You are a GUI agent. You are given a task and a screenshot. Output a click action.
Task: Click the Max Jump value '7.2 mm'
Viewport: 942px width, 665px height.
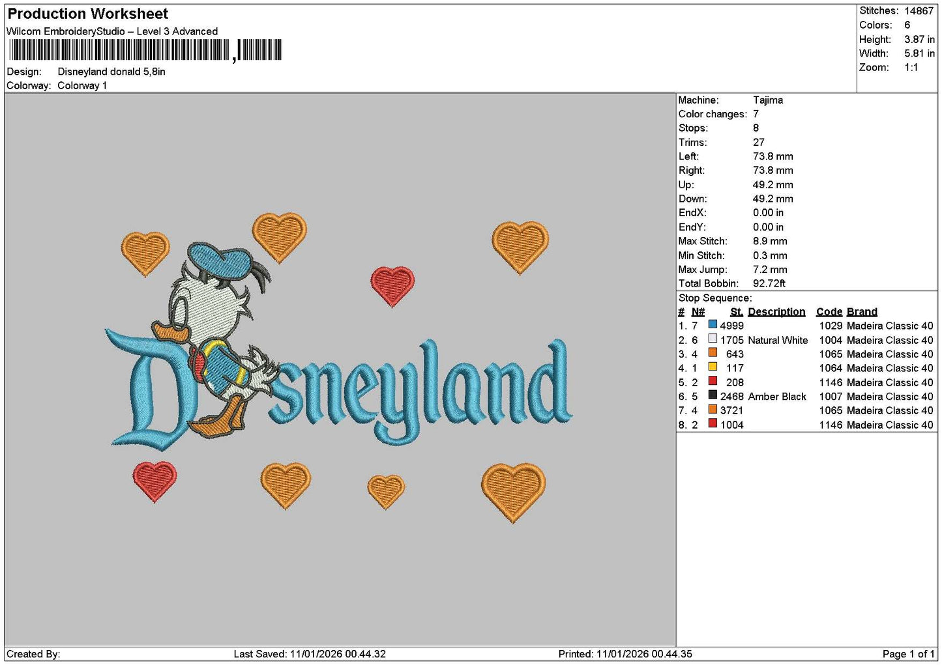770,269
